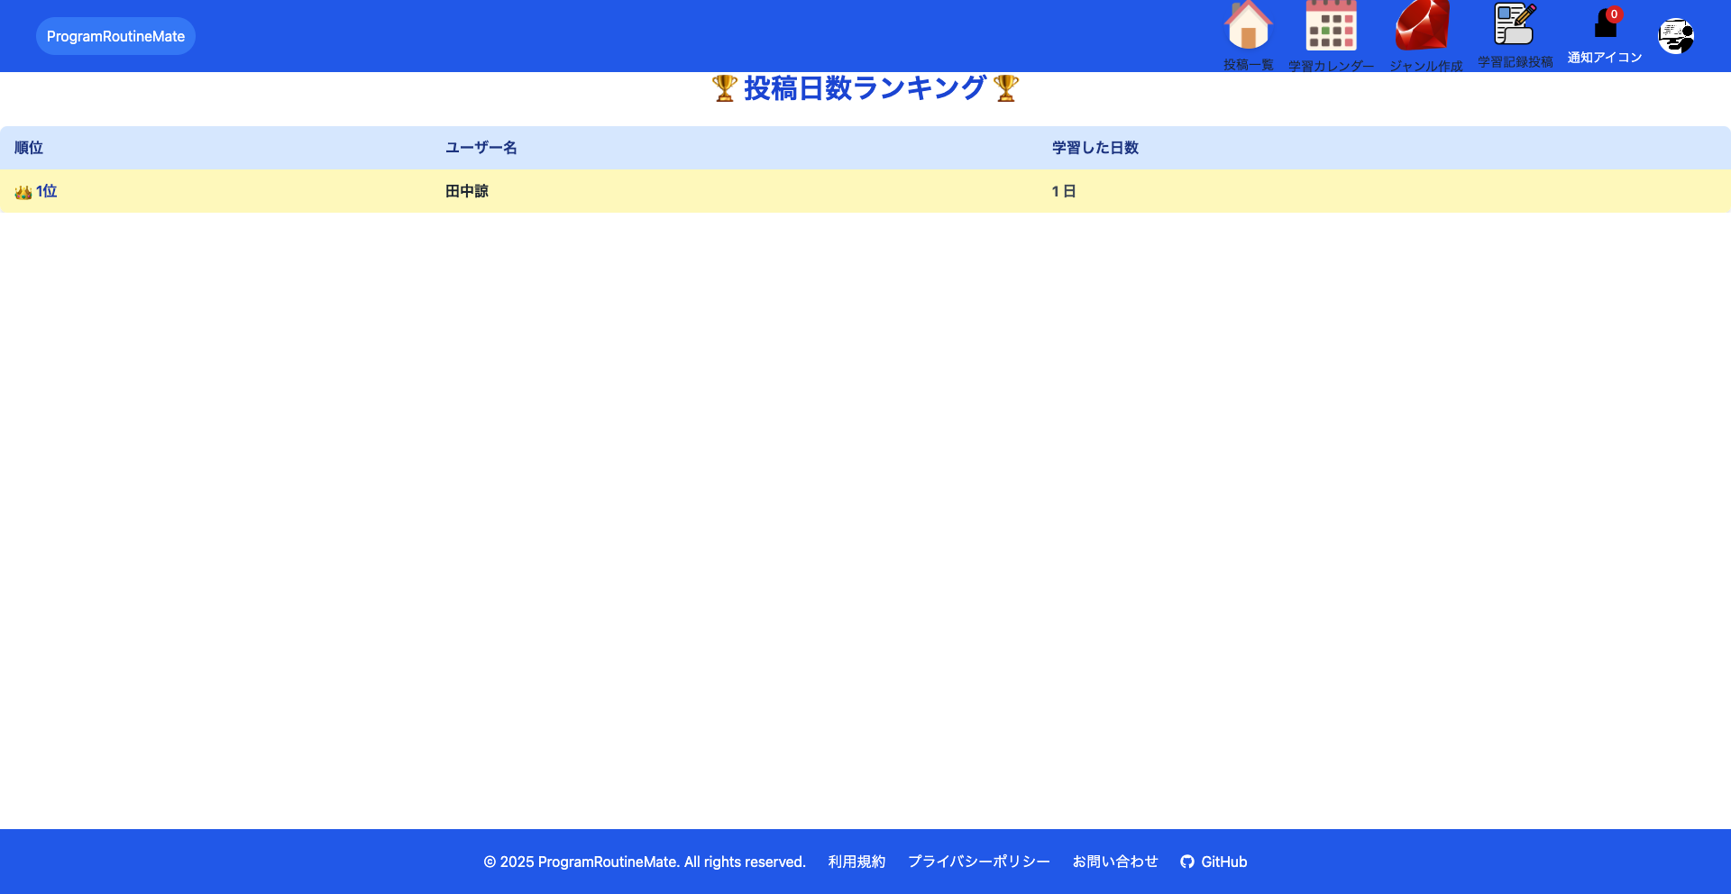This screenshot has width=1731, height=894.
Task: Click the GitHub link in footer
Action: tap(1214, 862)
